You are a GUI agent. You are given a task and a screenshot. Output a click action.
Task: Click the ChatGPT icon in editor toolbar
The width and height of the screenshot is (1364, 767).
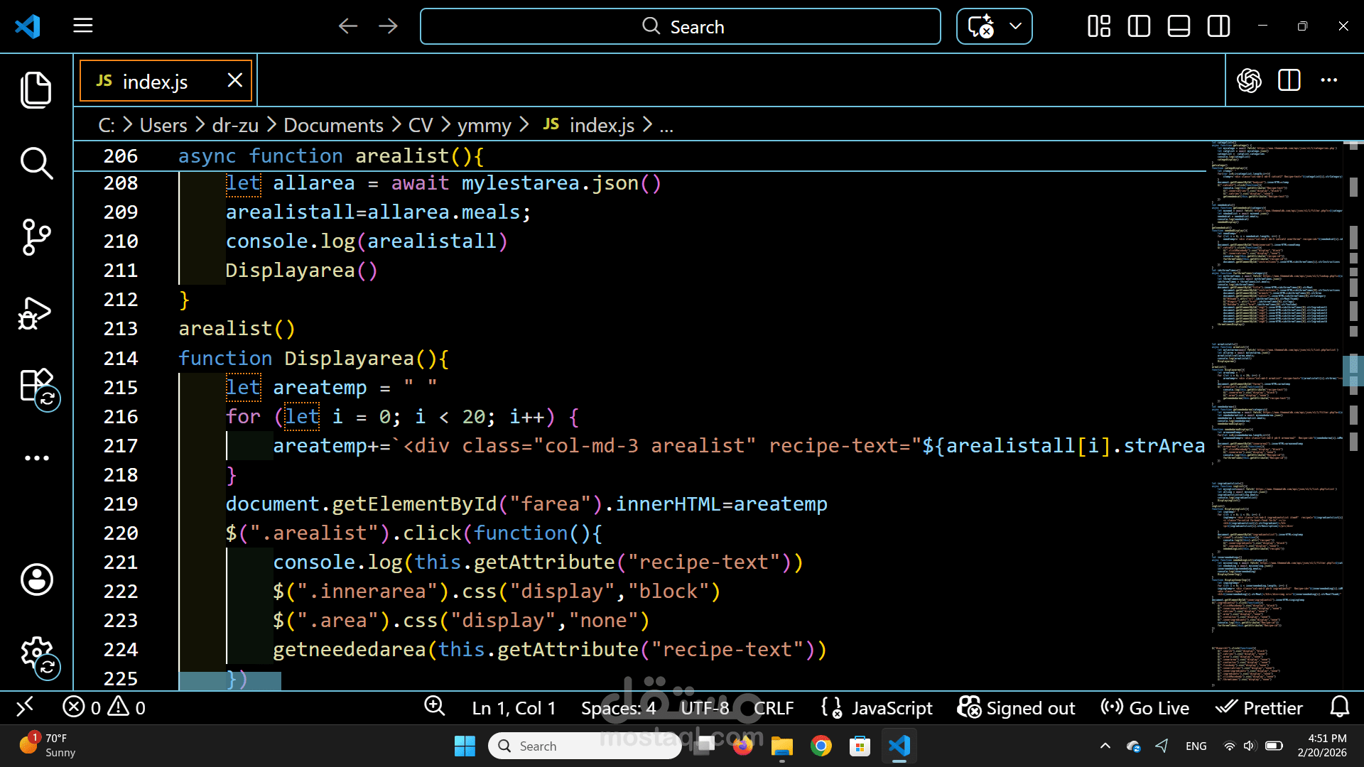[1249, 80]
